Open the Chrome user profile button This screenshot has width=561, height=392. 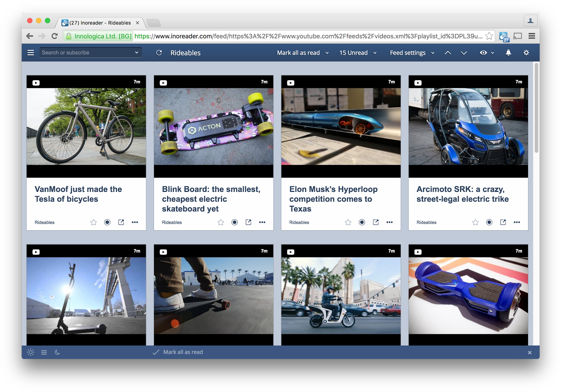pyautogui.click(x=530, y=21)
